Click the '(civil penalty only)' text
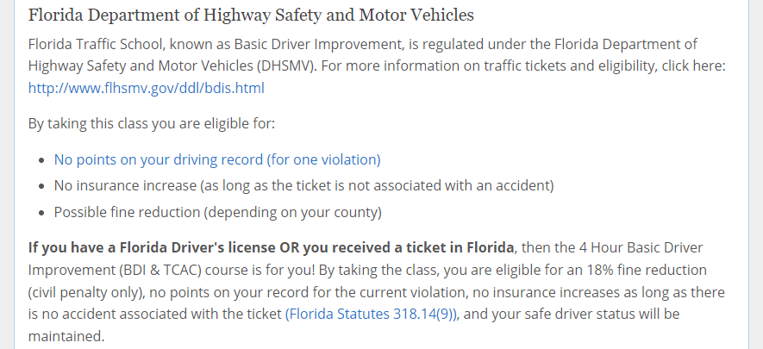763x349 pixels. (x=84, y=292)
